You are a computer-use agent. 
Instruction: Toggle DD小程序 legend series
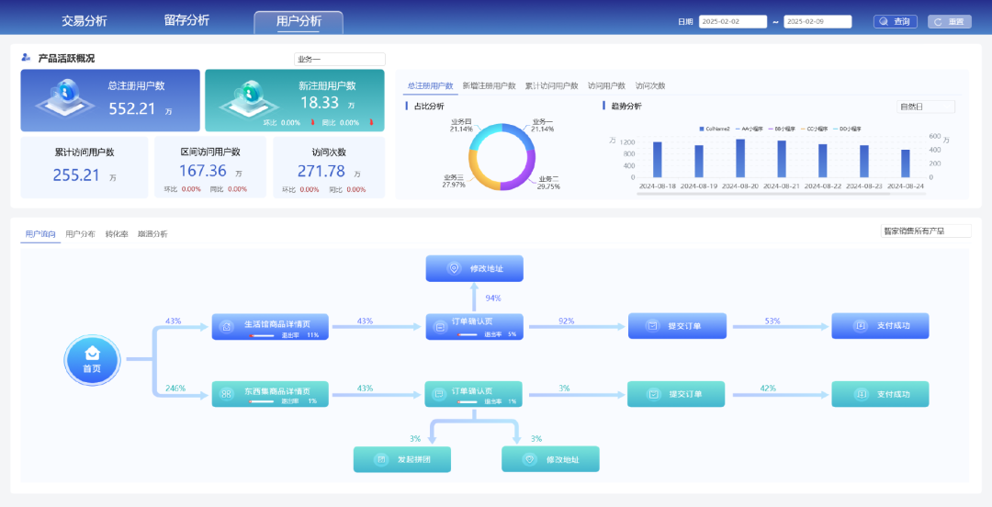click(x=846, y=130)
